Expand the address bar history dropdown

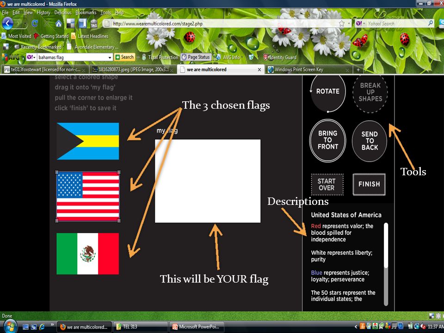tap(349, 24)
